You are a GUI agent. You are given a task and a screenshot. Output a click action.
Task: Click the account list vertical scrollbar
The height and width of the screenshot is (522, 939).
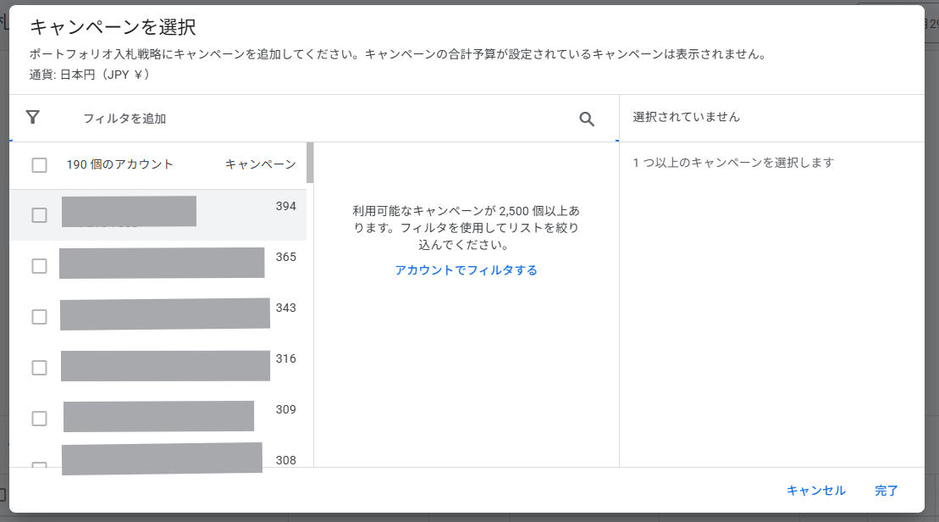[x=310, y=163]
